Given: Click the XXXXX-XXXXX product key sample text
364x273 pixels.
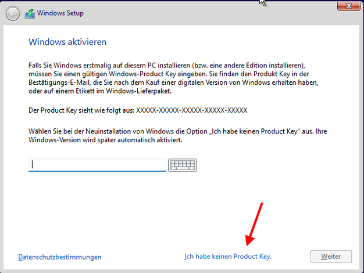Looking at the screenshot, I should click(x=191, y=110).
